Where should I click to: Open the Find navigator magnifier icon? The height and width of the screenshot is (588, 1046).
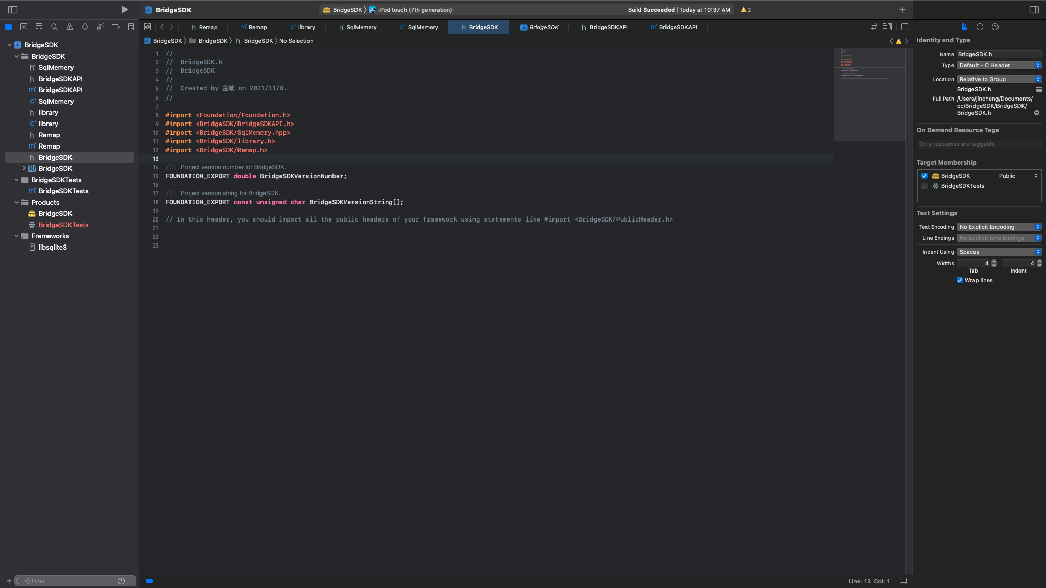(54, 27)
